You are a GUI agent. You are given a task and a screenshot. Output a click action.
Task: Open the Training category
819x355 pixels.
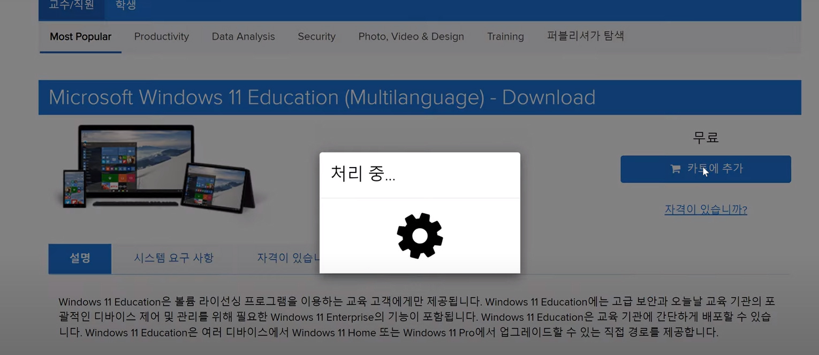pos(505,37)
